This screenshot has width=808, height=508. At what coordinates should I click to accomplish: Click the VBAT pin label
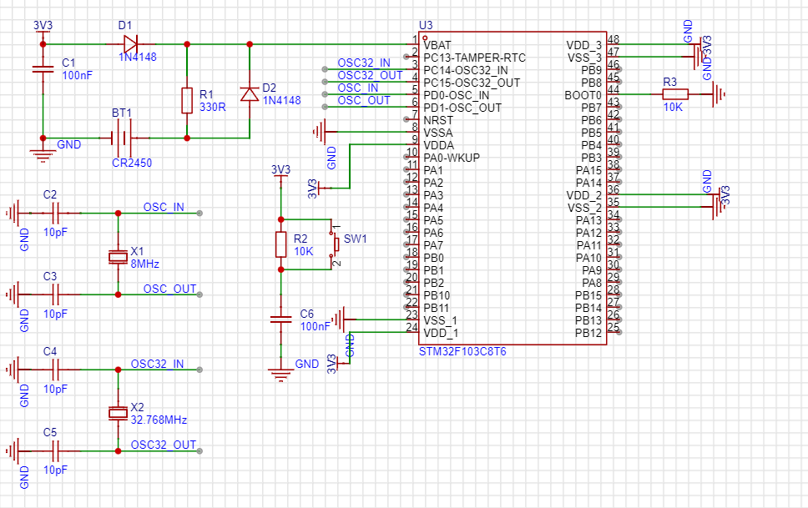pos(437,45)
